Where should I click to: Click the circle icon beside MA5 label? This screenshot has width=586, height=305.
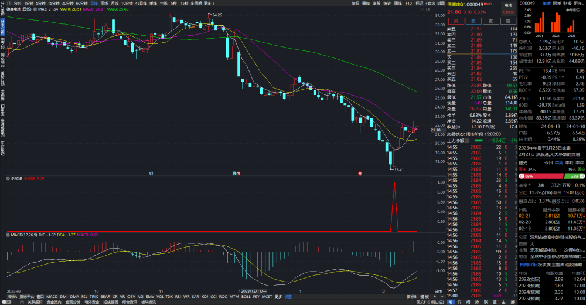pos(35,9)
